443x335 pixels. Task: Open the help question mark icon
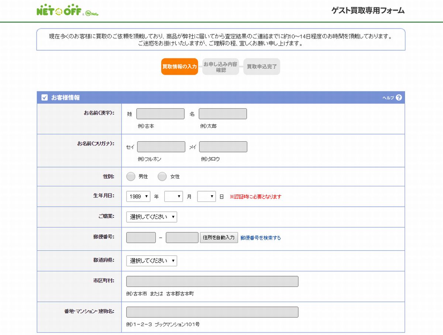coord(399,98)
